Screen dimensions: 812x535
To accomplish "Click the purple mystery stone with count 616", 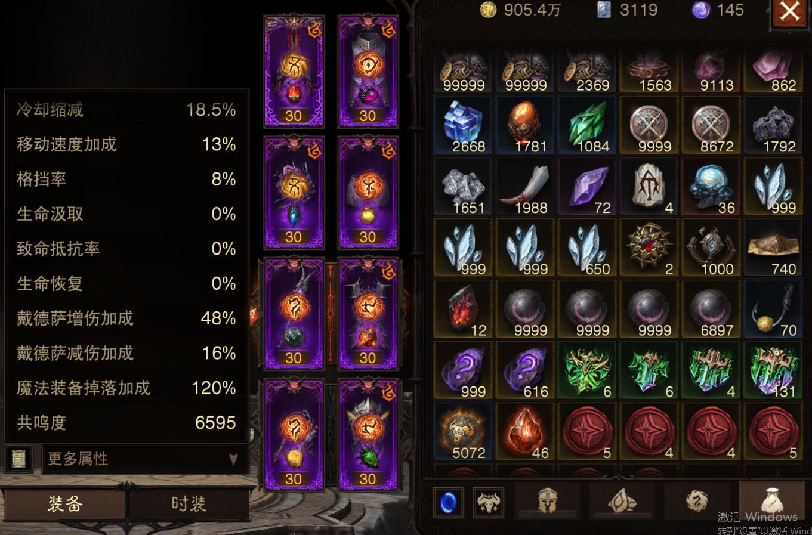I will 525,371.
